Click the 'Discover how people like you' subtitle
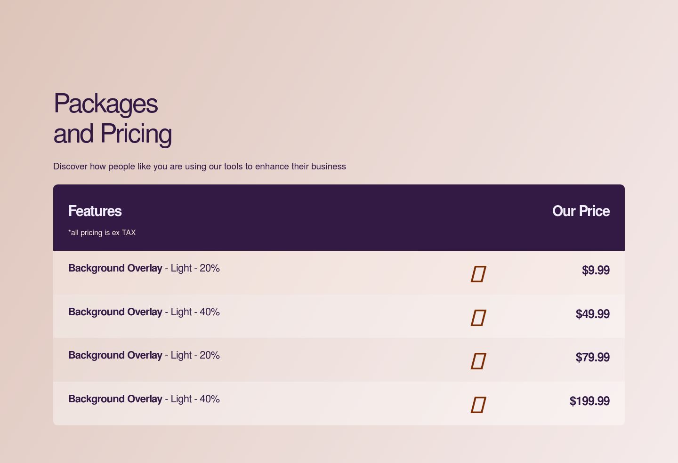The width and height of the screenshot is (678, 463). coord(200,166)
